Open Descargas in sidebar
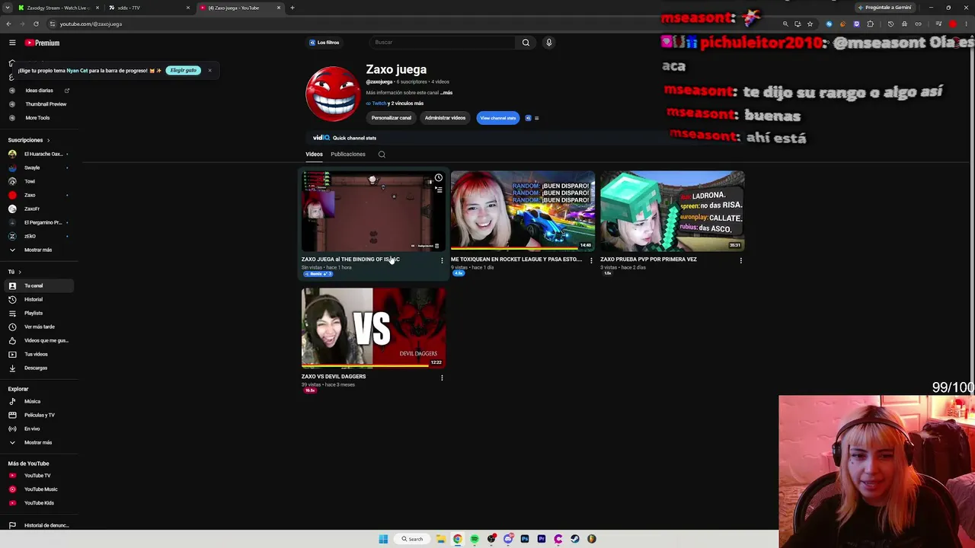Viewport: 975px width, 548px height. (x=38, y=368)
